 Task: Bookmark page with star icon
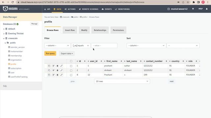point(188,2)
